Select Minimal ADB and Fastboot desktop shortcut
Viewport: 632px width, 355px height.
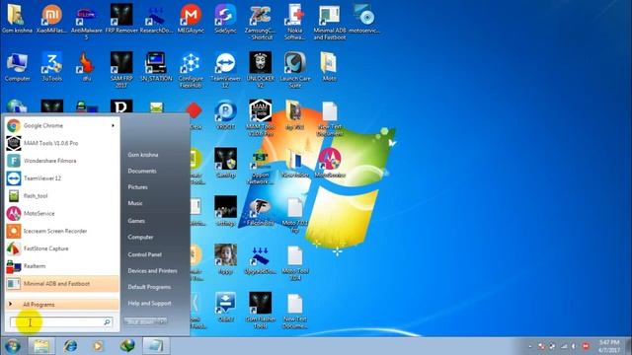coord(329,22)
